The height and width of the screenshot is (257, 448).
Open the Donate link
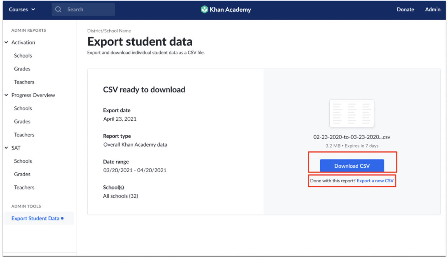405,10
